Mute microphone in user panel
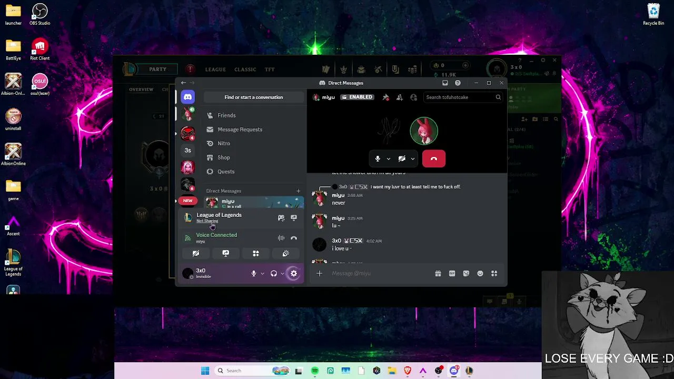Viewport: 674px width, 379px height. pyautogui.click(x=254, y=274)
